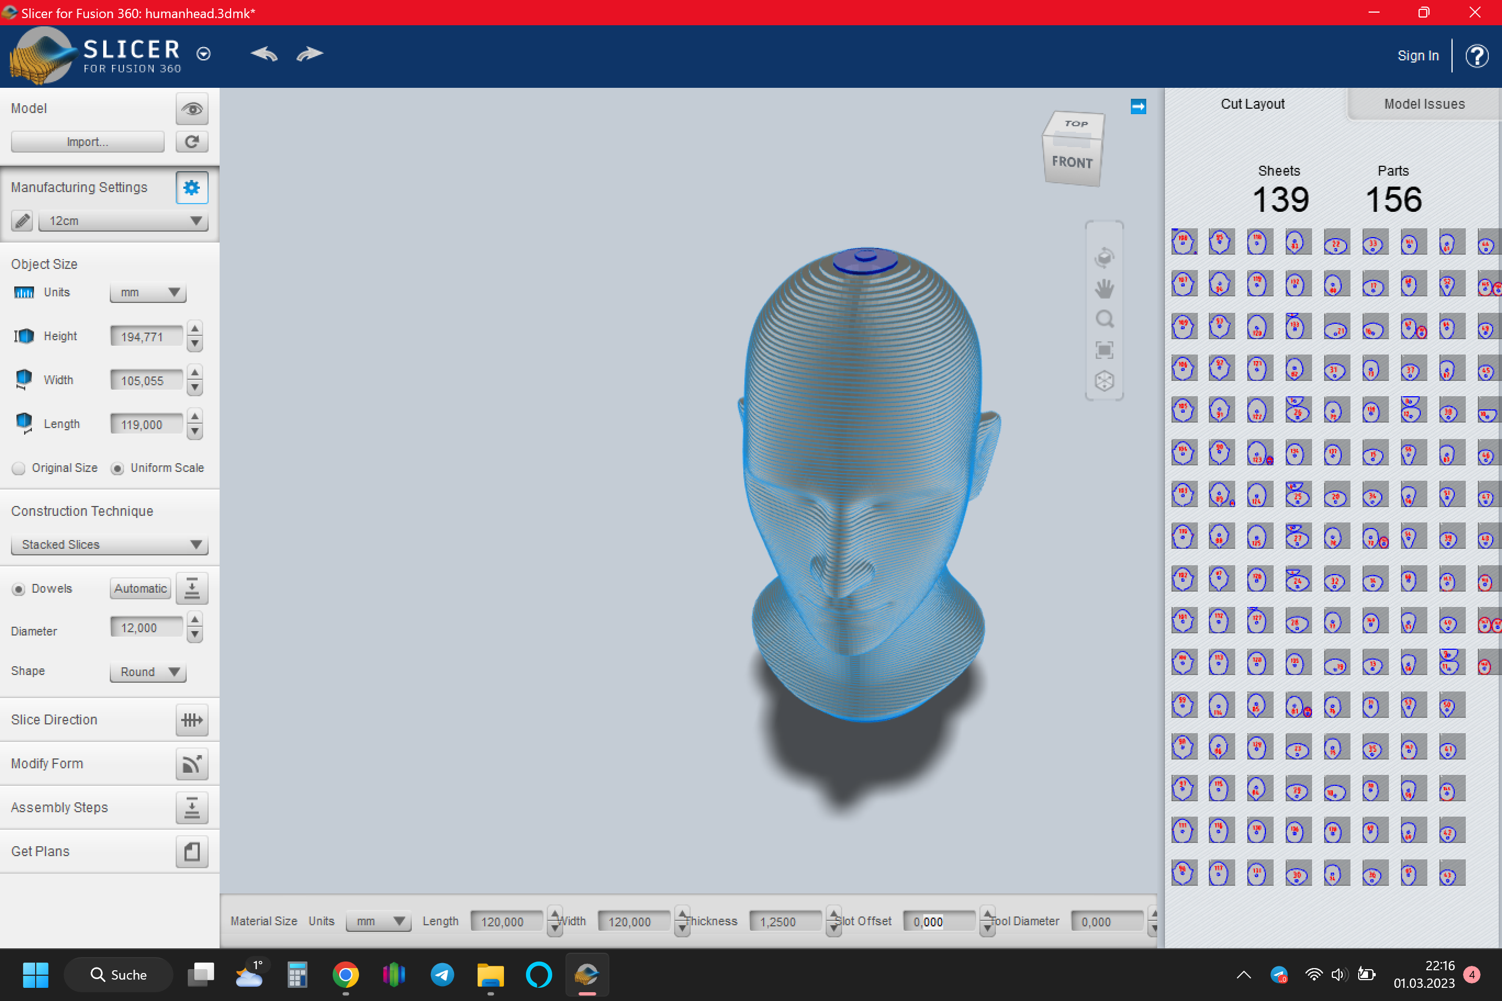The image size is (1502, 1001).
Task: Open the dowel Shape Round dropdown
Action: 148,672
